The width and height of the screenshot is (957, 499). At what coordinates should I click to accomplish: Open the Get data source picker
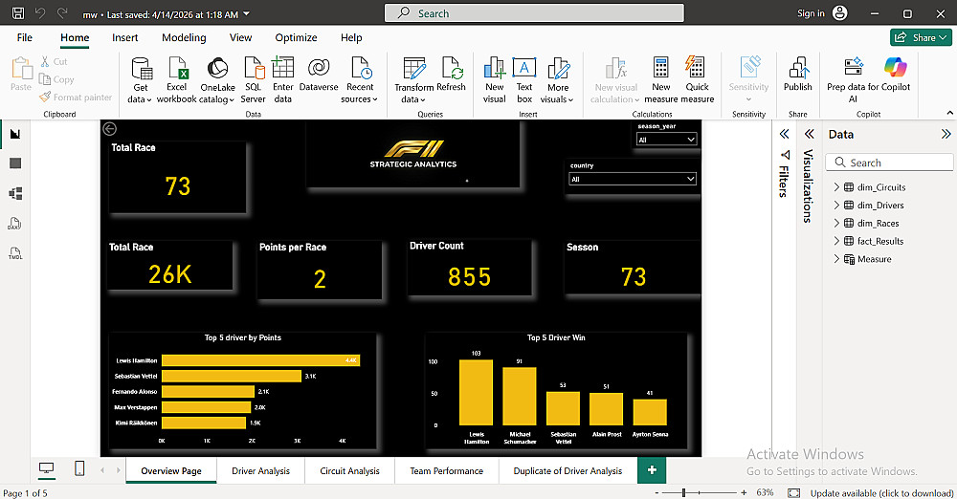point(141,80)
